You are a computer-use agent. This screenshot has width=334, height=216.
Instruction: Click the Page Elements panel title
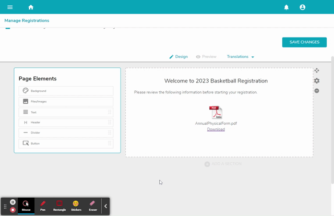38,79
